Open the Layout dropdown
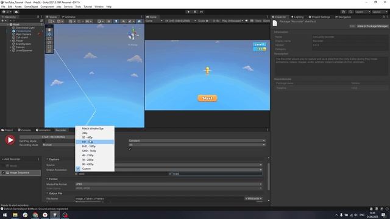Viewport: 390px width, 219px height. [380, 12]
